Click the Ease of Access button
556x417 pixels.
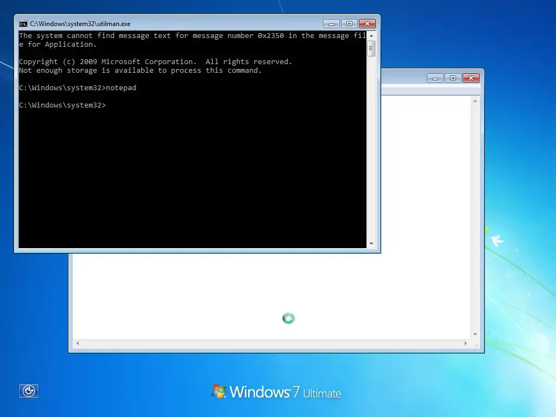pos(29,391)
